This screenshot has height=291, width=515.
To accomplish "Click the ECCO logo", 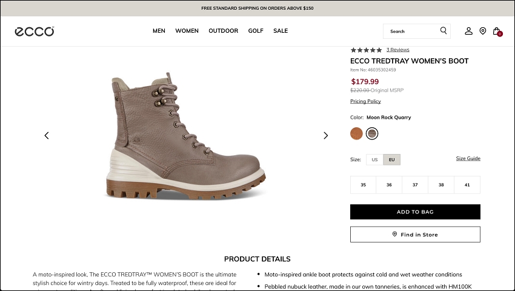I will pos(35,31).
